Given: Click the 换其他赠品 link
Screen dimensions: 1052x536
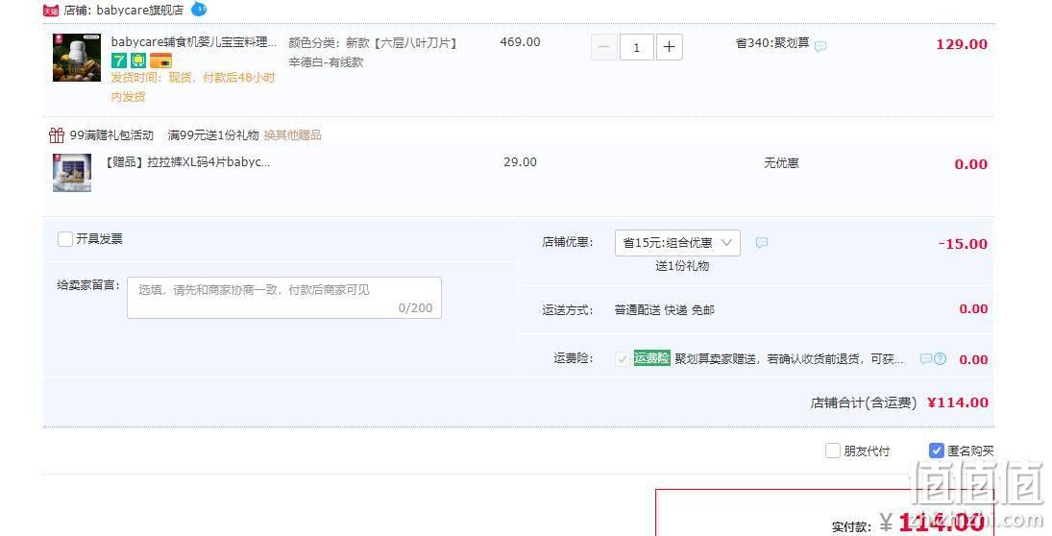Looking at the screenshot, I should click(292, 134).
